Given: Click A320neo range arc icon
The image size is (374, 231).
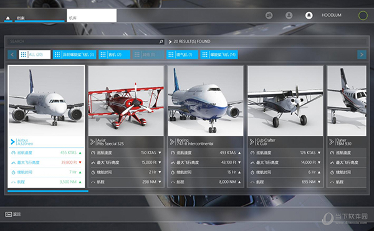Looking at the screenshot, I should pos(13,182).
